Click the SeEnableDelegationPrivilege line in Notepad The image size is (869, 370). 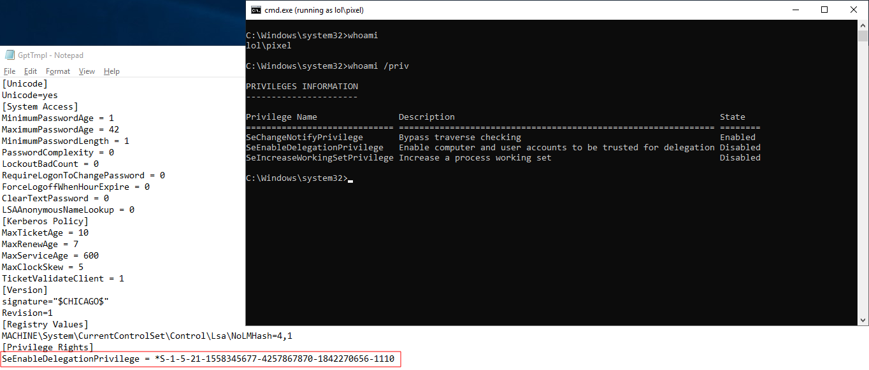click(199, 359)
